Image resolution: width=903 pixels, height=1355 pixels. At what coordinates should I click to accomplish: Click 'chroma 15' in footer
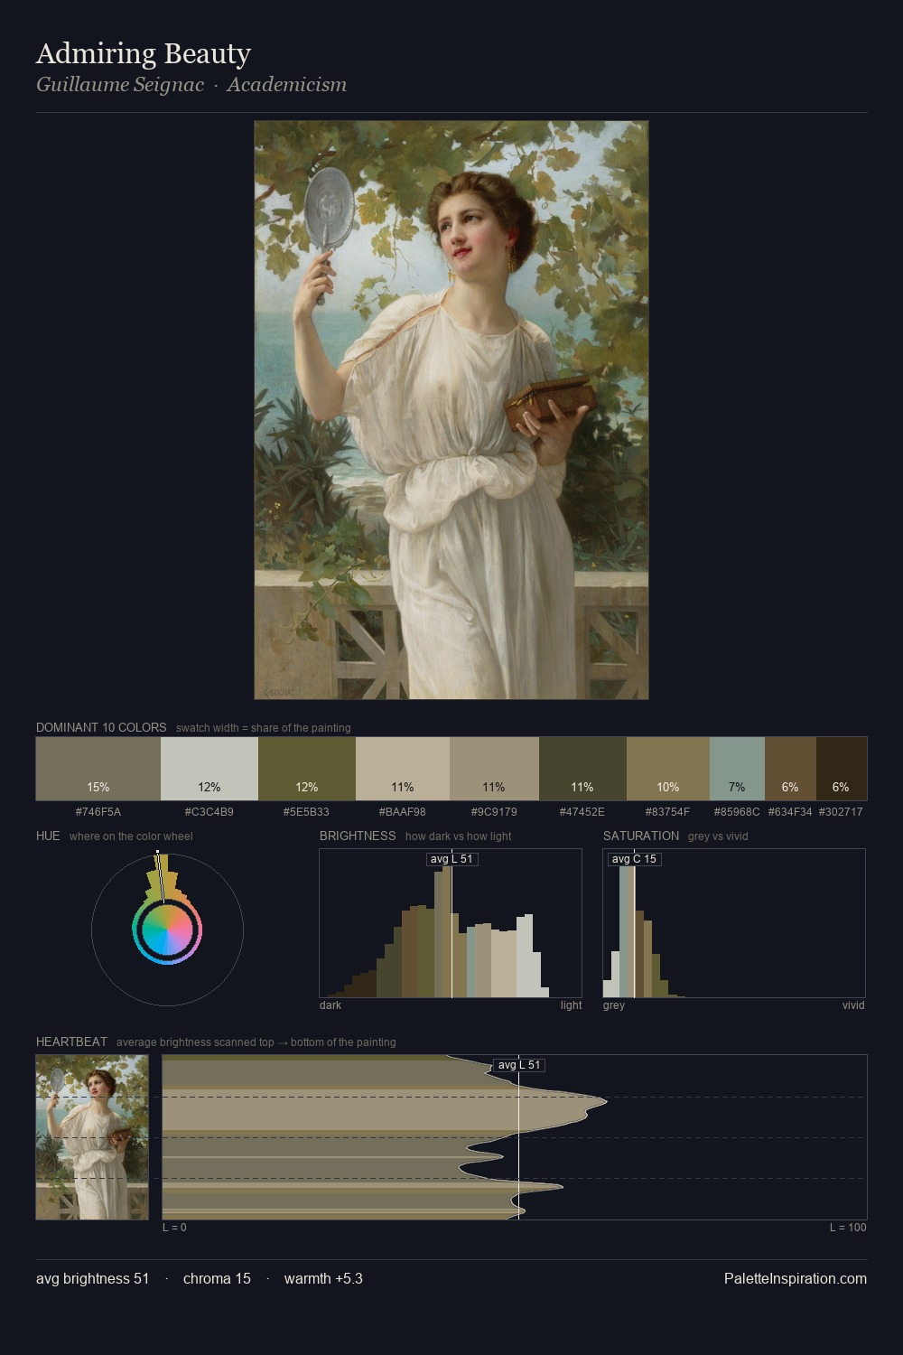tap(217, 1278)
